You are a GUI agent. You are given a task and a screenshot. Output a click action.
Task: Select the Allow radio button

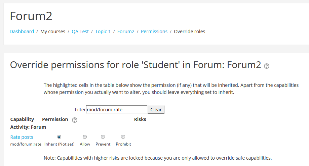point(85,137)
